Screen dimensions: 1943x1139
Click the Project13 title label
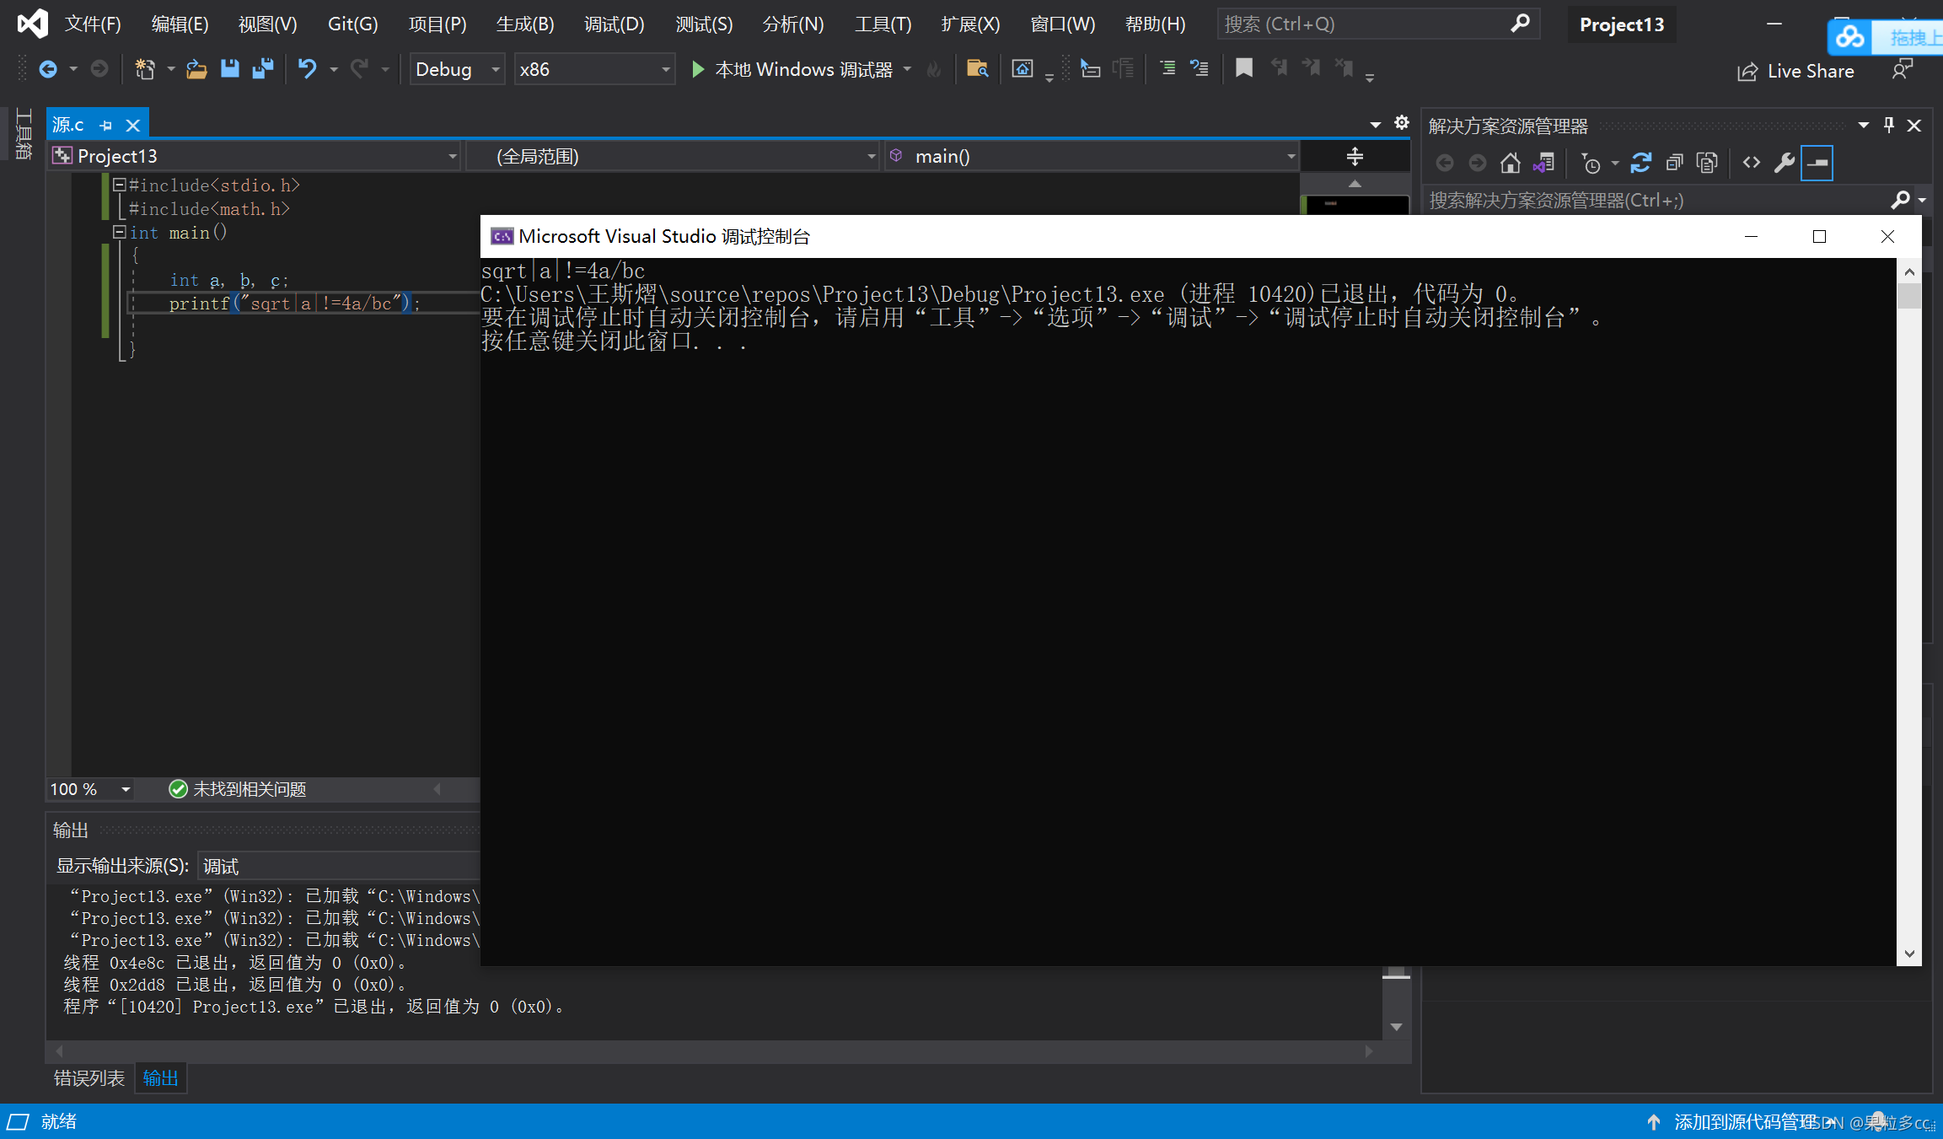pos(1621,24)
